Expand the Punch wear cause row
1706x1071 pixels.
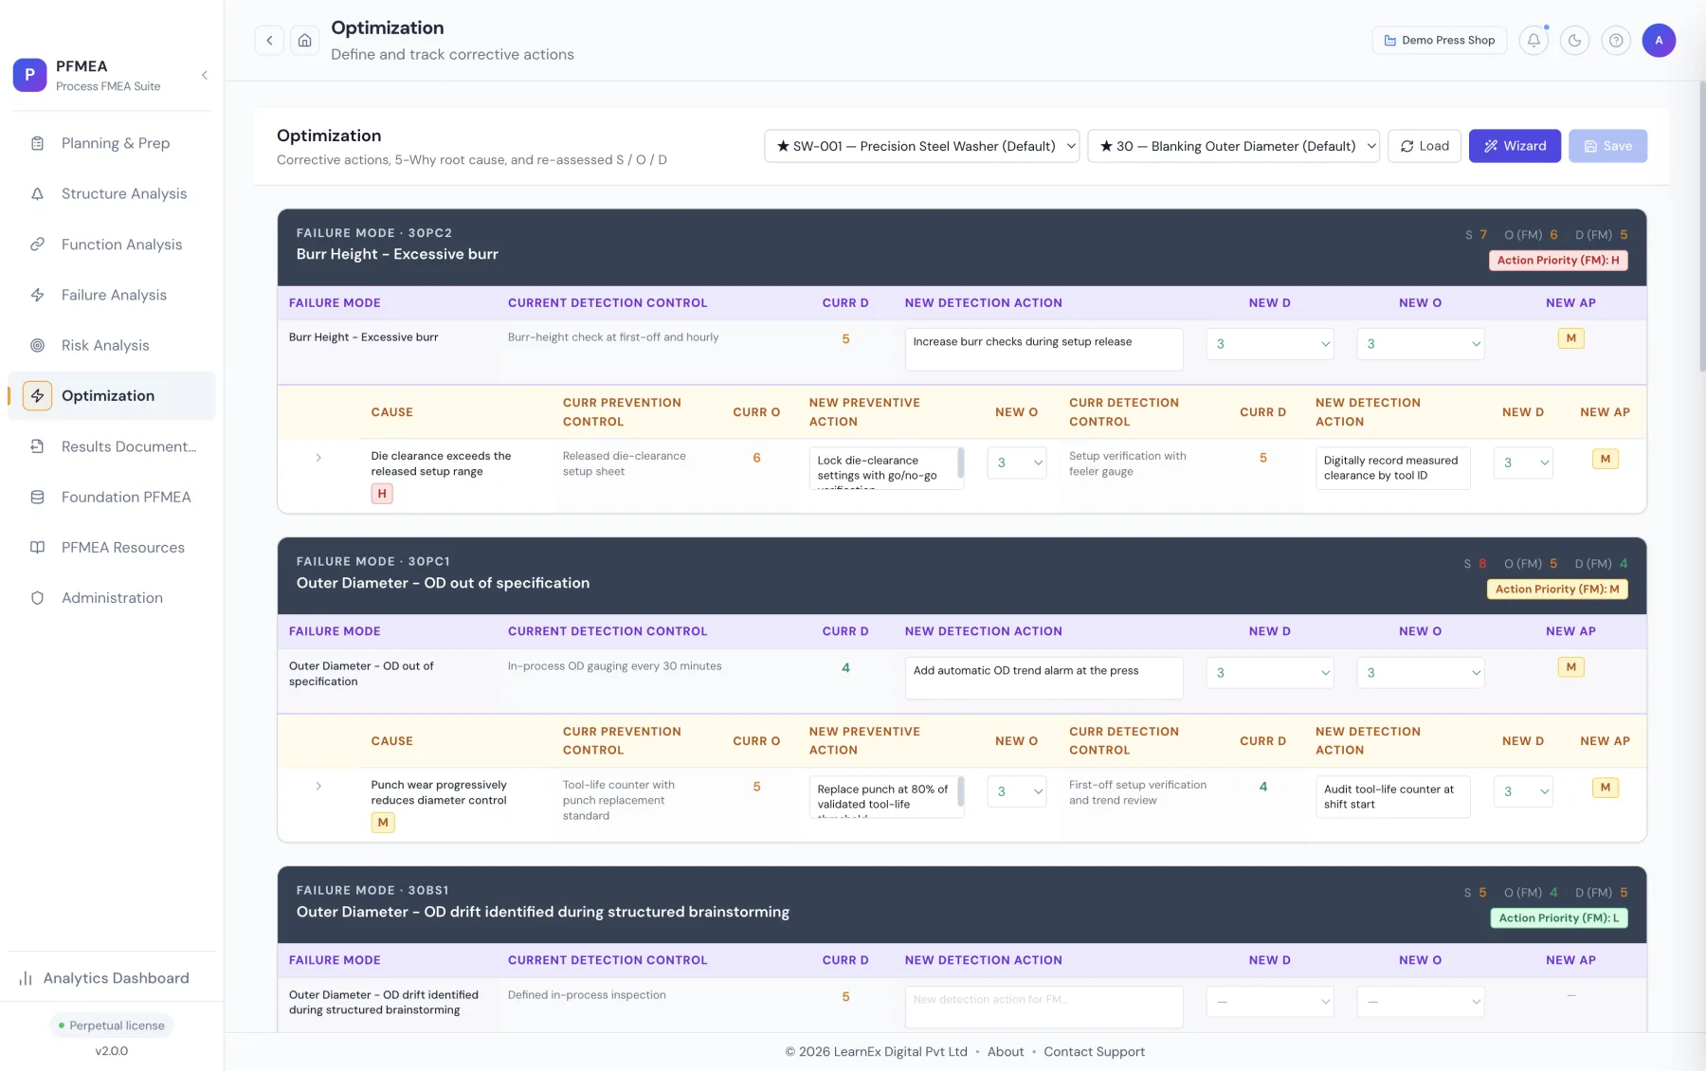(x=318, y=786)
